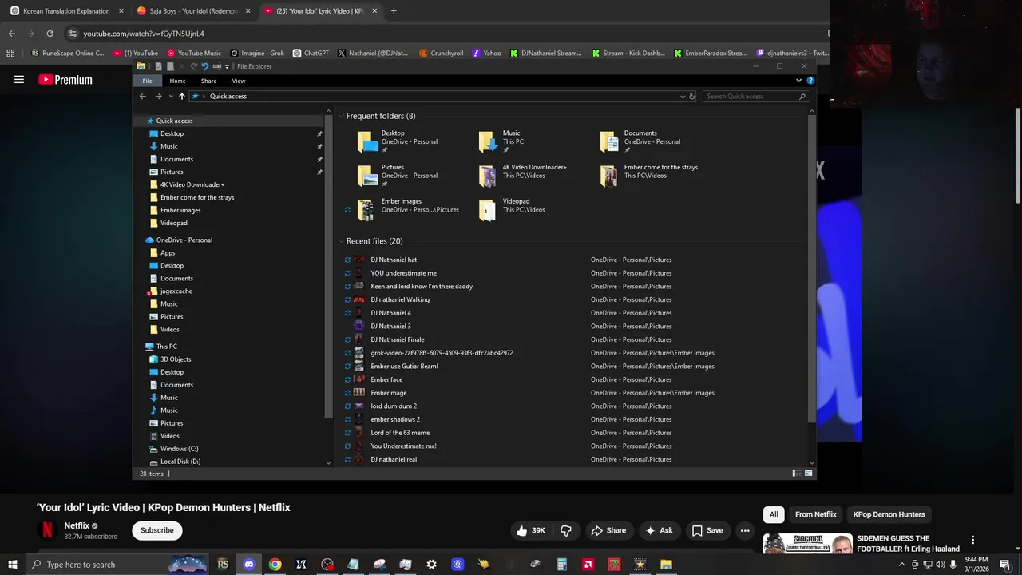The image size is (1022, 575).
Task: Switch to large icons view in status bar
Action: pyautogui.click(x=808, y=474)
